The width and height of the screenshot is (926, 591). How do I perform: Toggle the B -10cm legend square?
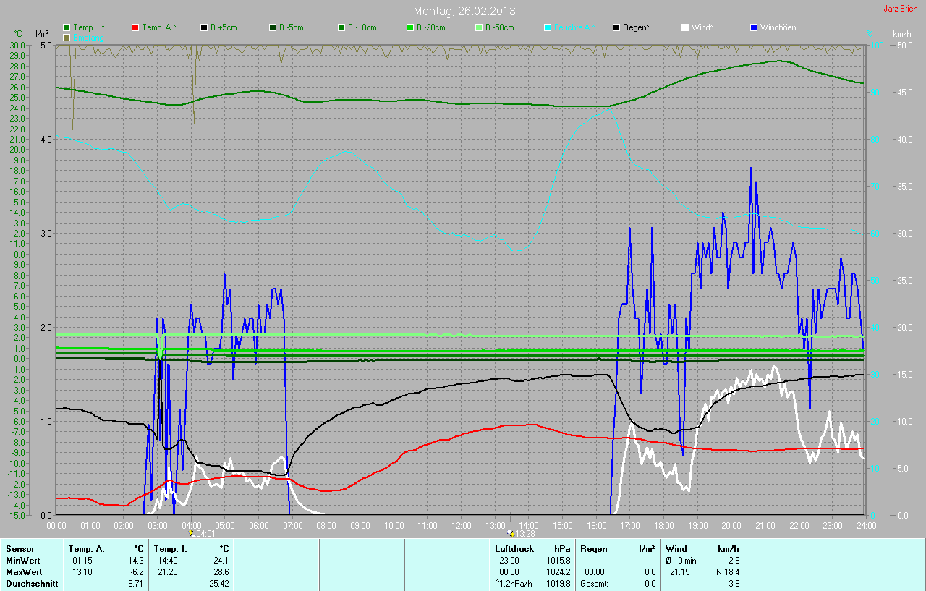point(341,27)
